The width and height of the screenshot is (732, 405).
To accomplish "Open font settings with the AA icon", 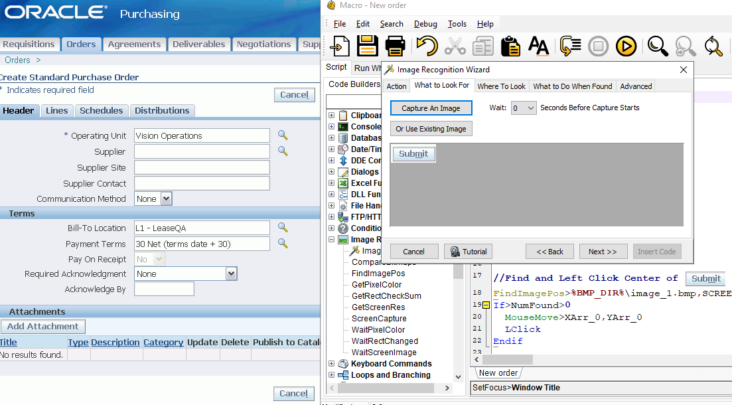I will coord(538,46).
